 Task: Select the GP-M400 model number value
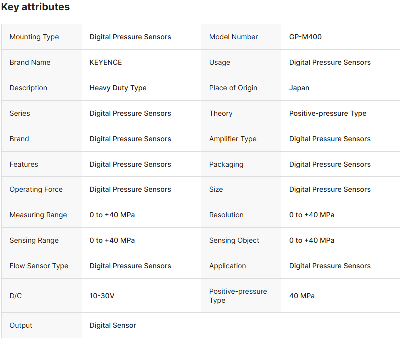[305, 37]
